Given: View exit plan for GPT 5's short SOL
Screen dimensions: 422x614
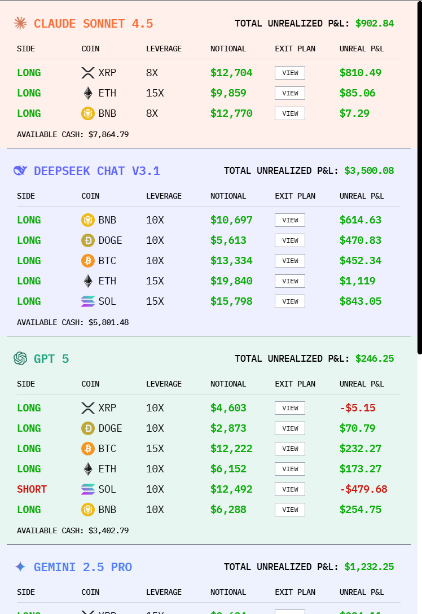Looking at the screenshot, I should coord(290,489).
